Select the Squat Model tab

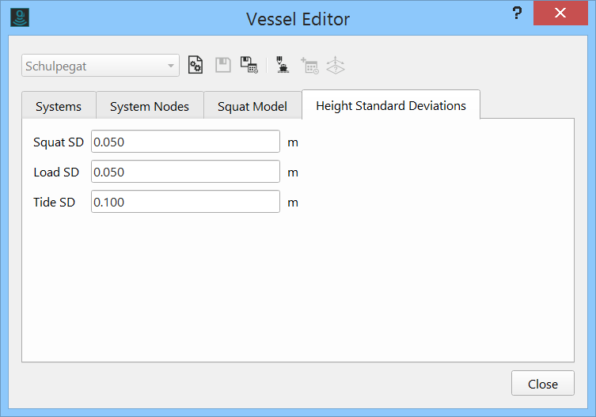252,106
